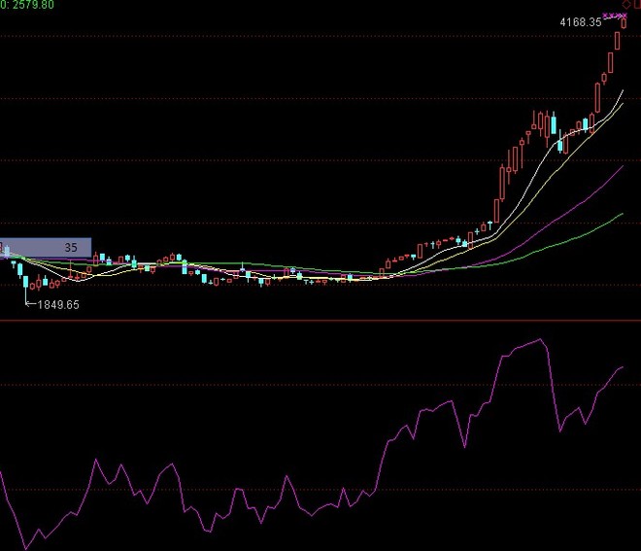
Task: Click the lowest cyan candlestick above 1849.65
Action: pyautogui.click(x=26, y=282)
